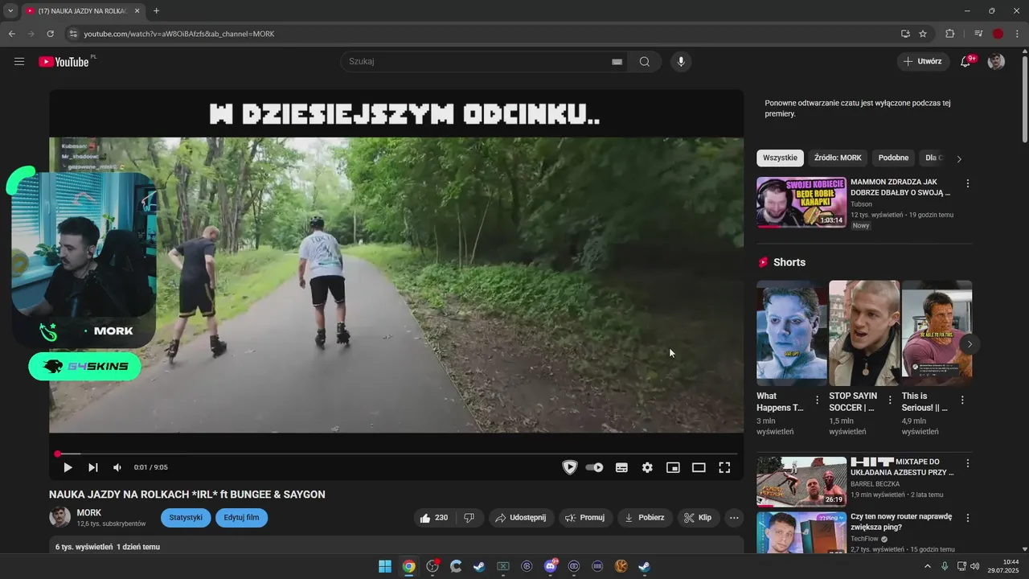Open Chrome extensions puzzle icon
1029x579 pixels.
(x=949, y=34)
